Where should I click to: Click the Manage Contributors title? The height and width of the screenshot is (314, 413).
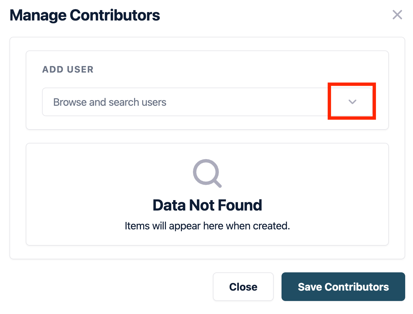click(x=85, y=15)
